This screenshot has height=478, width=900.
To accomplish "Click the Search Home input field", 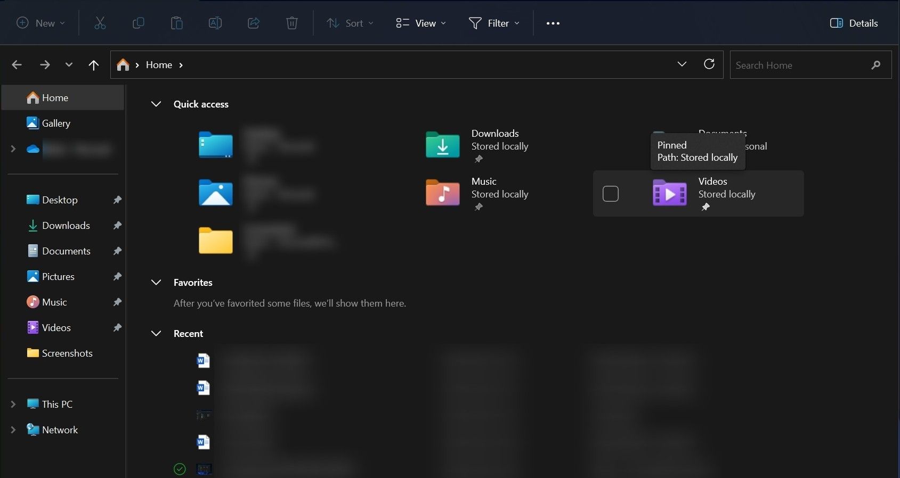I will tap(799, 65).
